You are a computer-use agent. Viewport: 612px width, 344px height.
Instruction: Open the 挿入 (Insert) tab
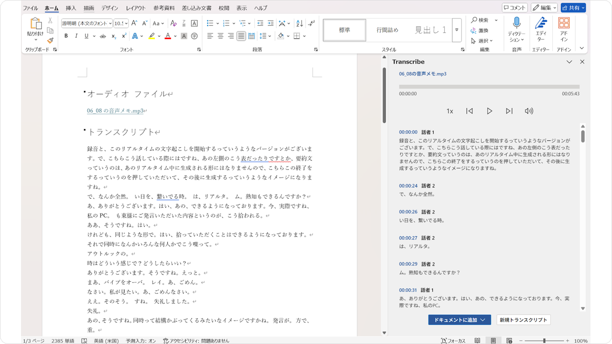tap(71, 8)
